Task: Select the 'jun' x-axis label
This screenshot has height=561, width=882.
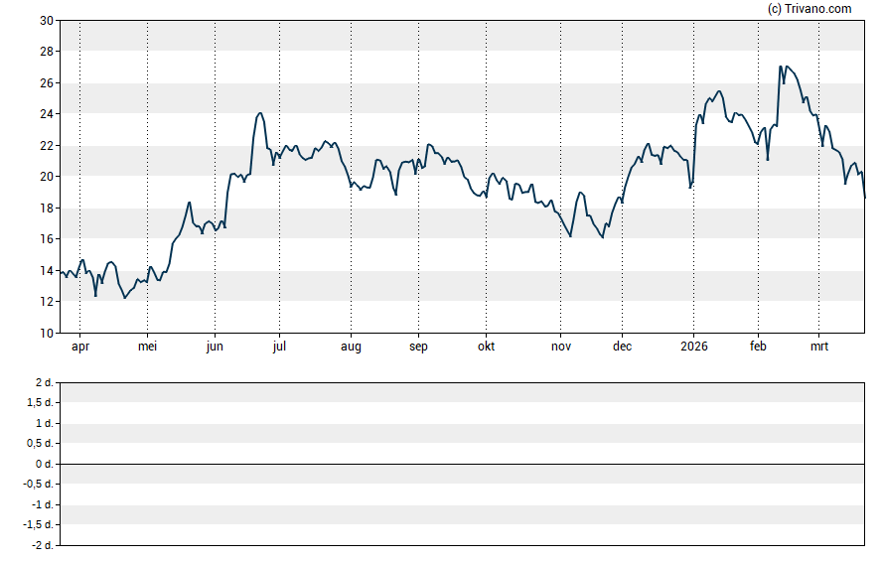Action: click(215, 348)
